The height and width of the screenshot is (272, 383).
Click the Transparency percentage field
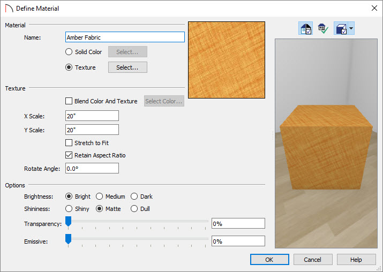[238, 223]
